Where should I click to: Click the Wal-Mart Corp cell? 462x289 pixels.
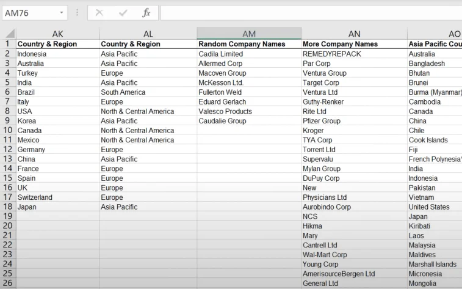(354, 255)
